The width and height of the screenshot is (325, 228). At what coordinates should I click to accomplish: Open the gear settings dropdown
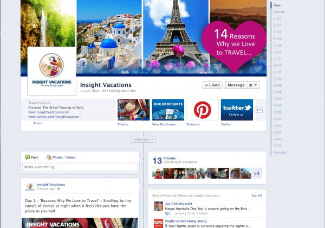coord(252,85)
